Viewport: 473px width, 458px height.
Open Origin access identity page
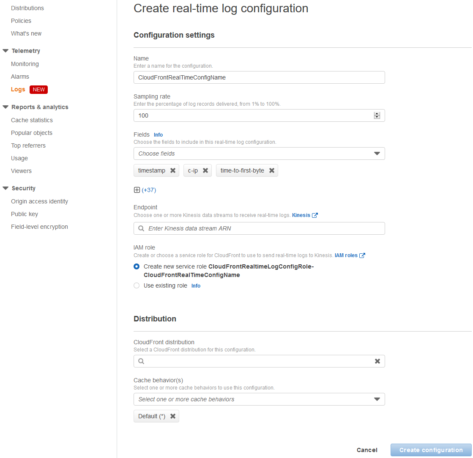coord(39,201)
